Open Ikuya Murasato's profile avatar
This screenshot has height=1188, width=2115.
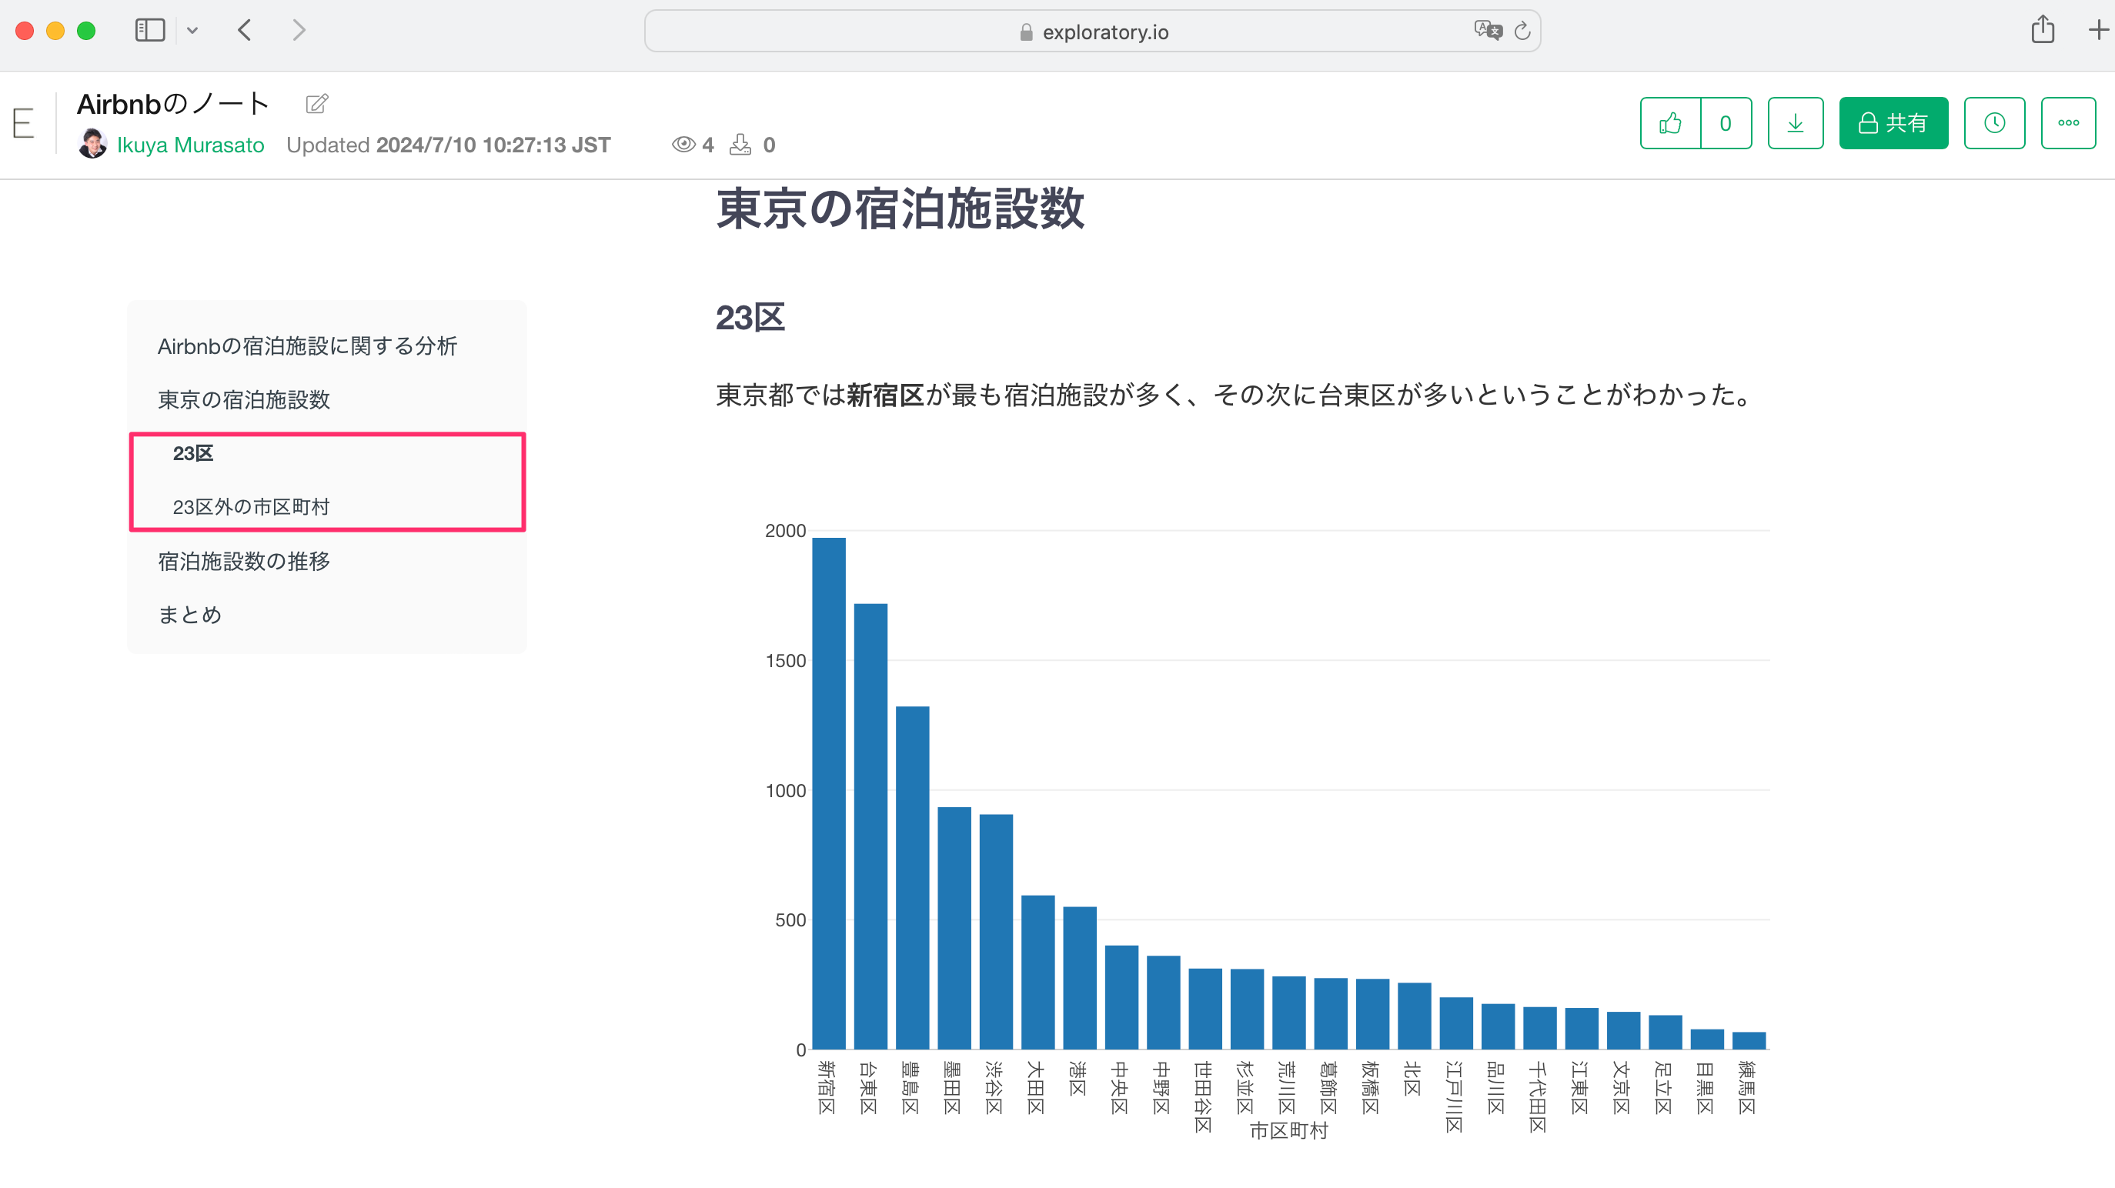click(92, 144)
